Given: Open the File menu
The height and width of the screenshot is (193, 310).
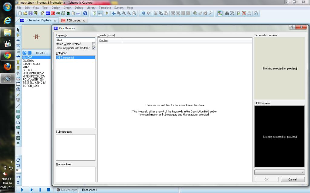Looking at the screenshot, I should (x=19, y=8).
